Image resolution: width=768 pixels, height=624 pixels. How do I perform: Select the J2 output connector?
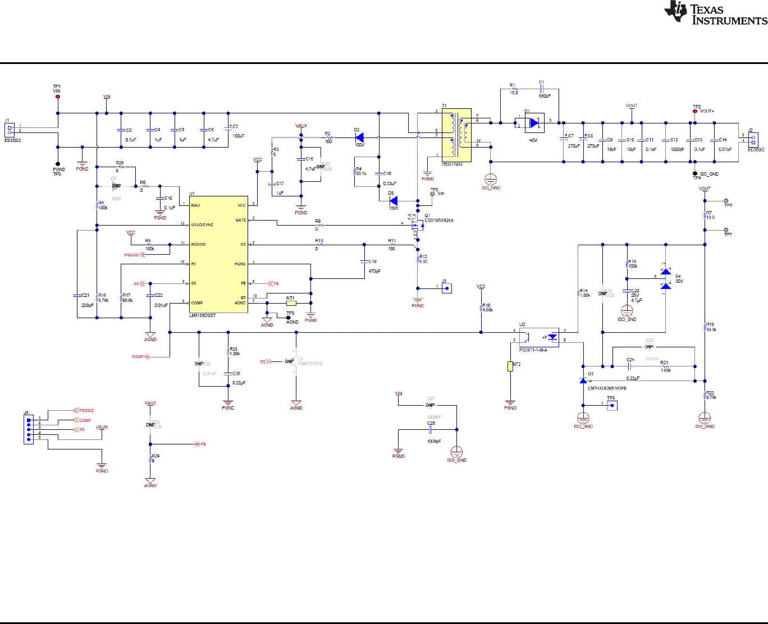pos(752,138)
